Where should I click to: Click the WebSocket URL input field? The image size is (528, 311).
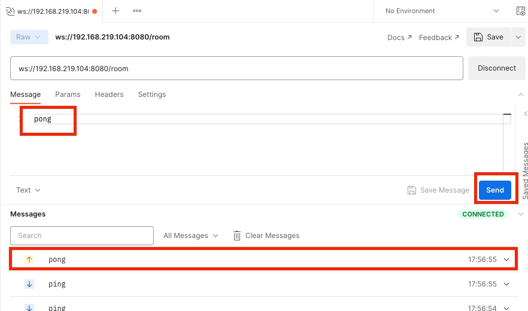click(x=236, y=68)
